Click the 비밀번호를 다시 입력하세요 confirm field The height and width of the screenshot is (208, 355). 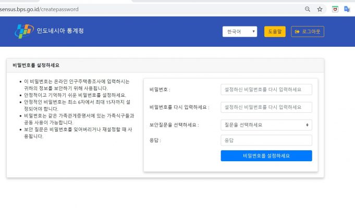(x=266, y=107)
